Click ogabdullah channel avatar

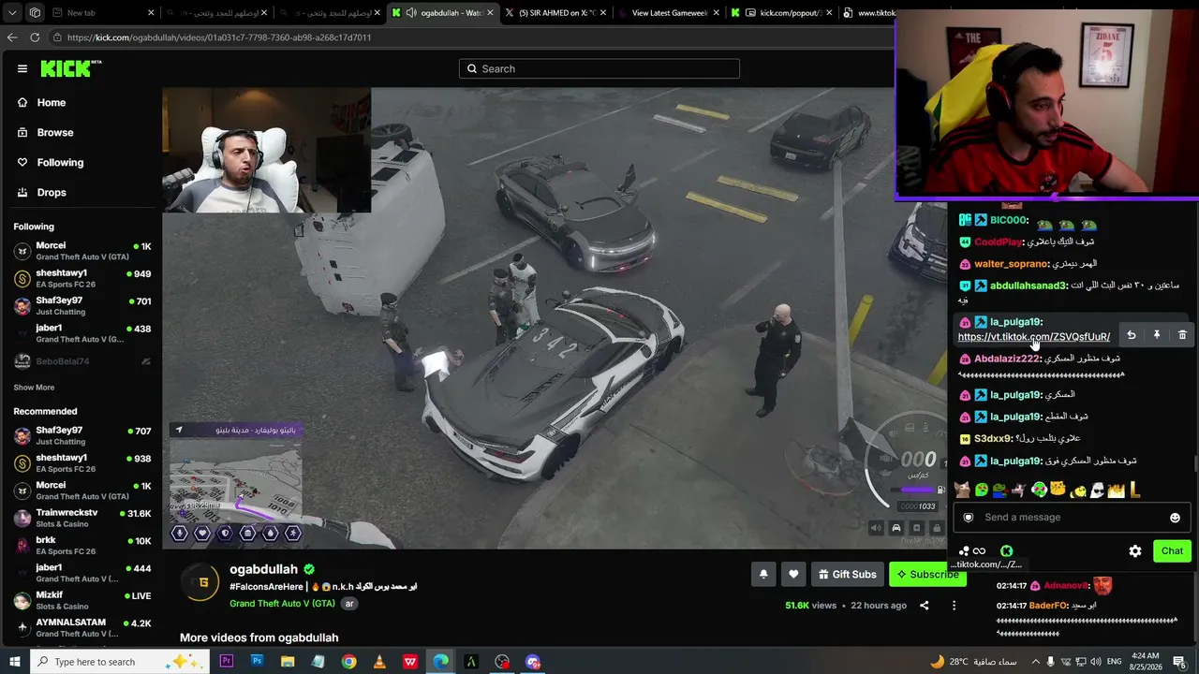coord(200,582)
